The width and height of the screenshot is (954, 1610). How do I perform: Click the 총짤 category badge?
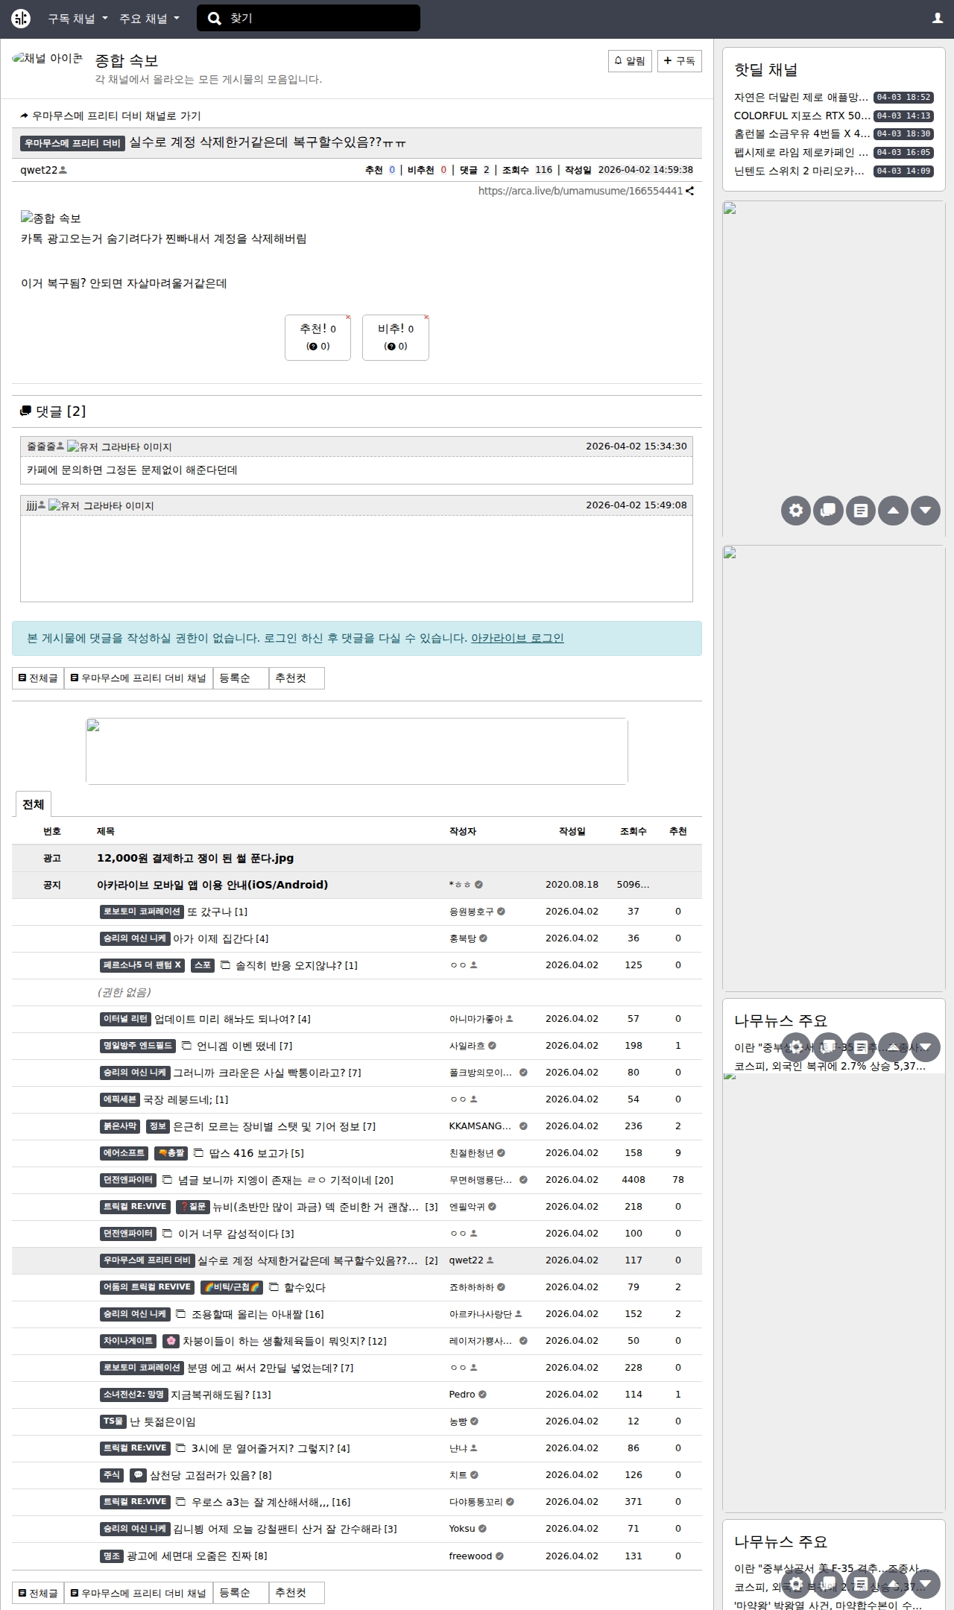(171, 1153)
